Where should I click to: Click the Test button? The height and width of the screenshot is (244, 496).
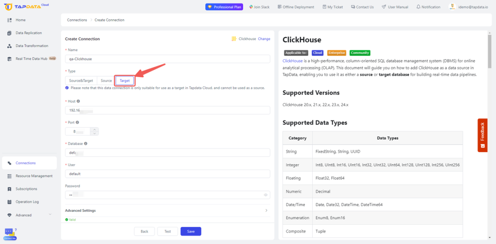click(168, 231)
